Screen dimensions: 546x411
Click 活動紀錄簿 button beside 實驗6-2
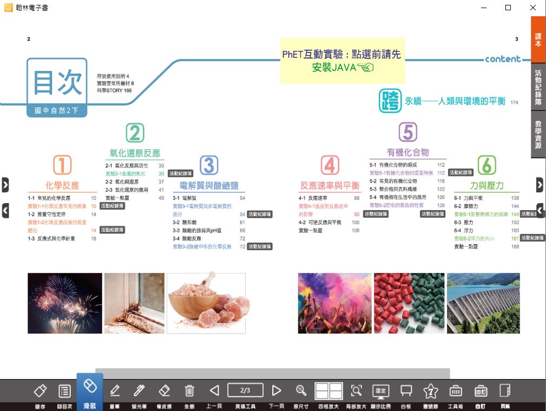pos(532,238)
